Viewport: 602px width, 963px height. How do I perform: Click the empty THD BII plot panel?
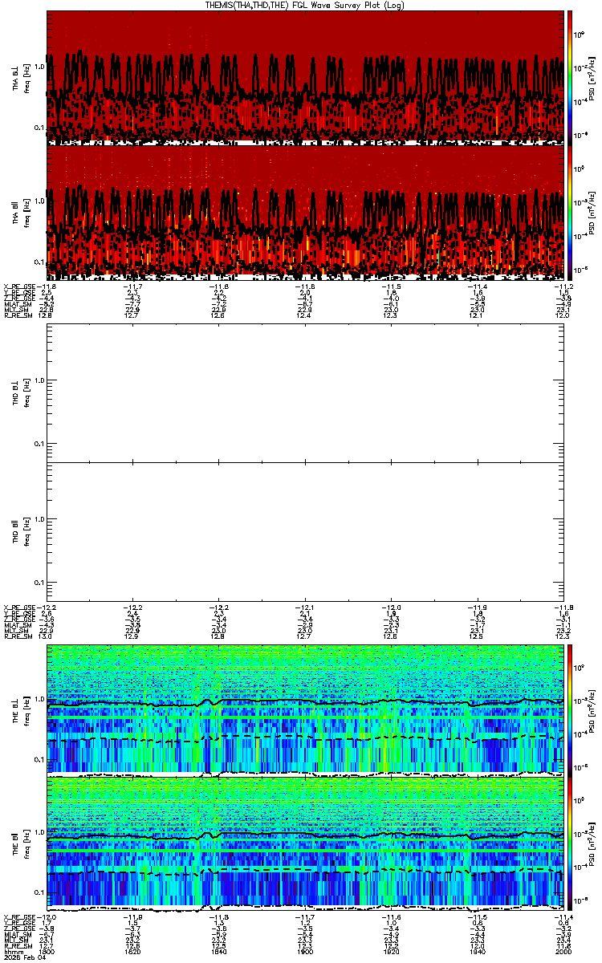(305, 531)
